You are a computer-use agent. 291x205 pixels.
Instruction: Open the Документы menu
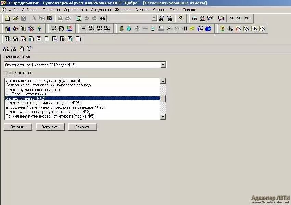(x=101, y=10)
